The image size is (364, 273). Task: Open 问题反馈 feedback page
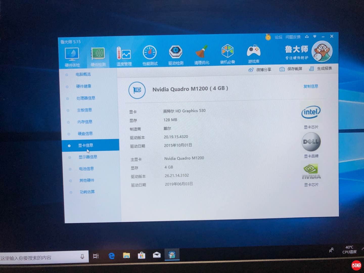pyautogui.click(x=293, y=37)
